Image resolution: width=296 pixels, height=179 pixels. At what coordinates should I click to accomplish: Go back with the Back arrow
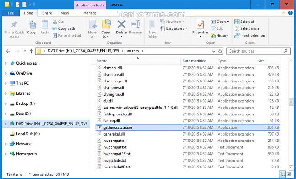(x=8, y=51)
